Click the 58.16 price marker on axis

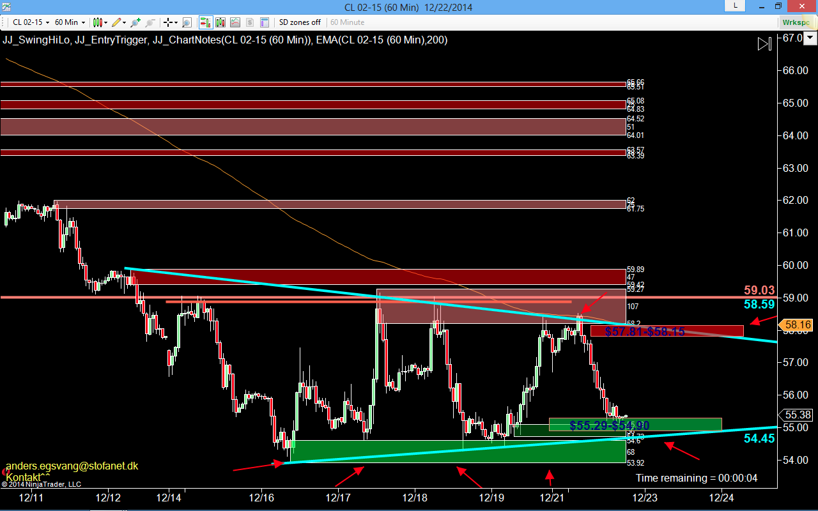pyautogui.click(x=796, y=325)
